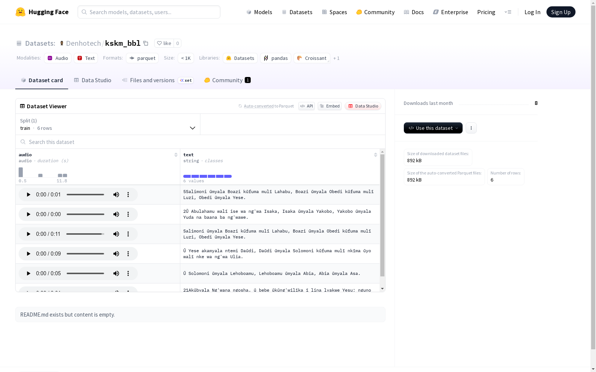Open the Community tab with 1 discussion
Screen dimensions: 596x372
click(x=227, y=80)
